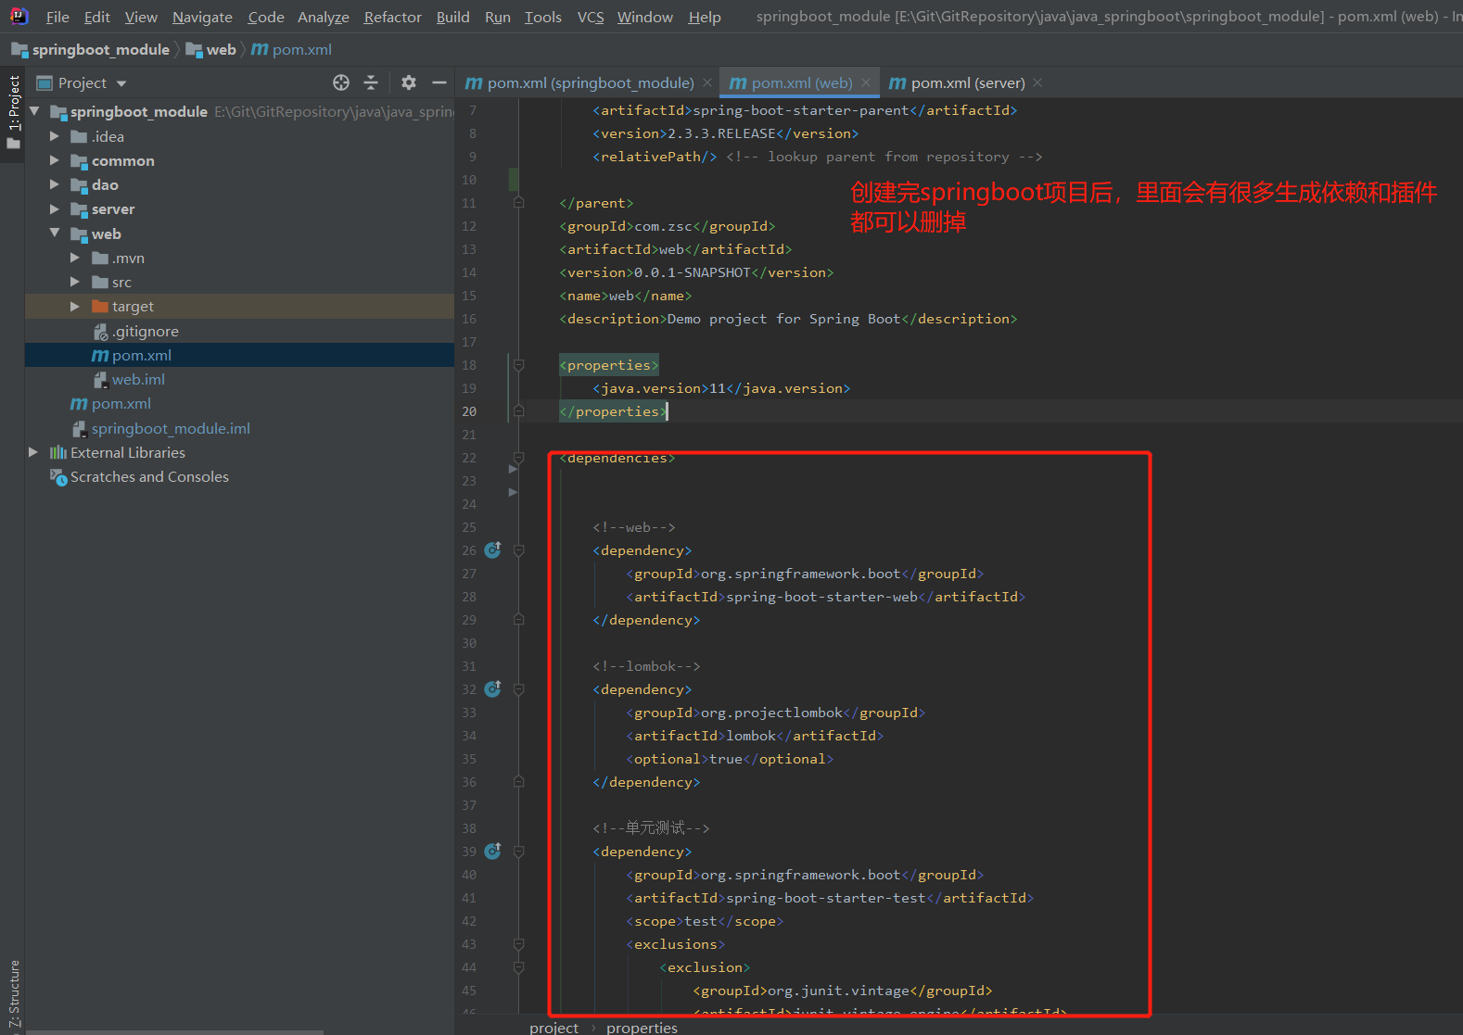Hide the Project panel with minus icon

click(439, 82)
